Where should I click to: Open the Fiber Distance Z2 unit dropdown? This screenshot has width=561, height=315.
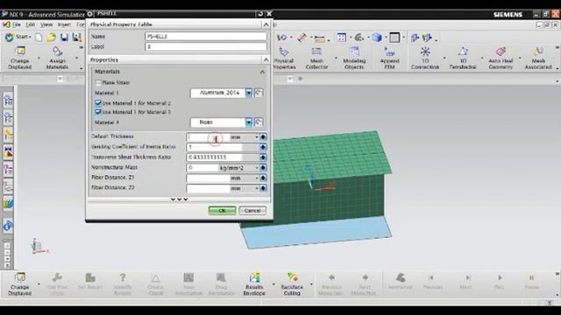point(257,188)
